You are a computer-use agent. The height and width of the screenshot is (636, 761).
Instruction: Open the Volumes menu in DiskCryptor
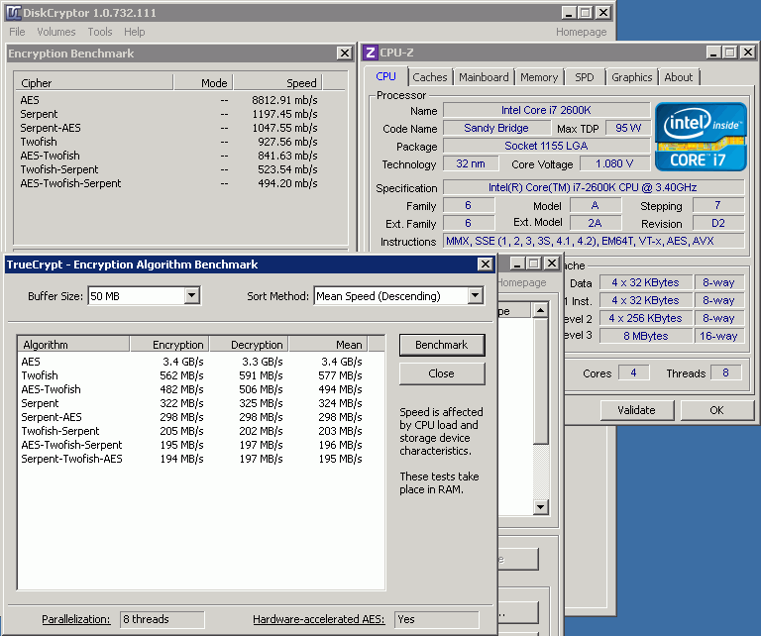pyautogui.click(x=56, y=32)
